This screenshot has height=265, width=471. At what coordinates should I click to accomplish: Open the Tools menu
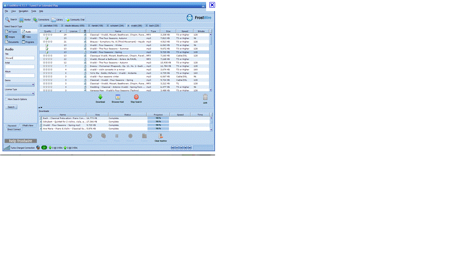pyautogui.click(x=34, y=11)
